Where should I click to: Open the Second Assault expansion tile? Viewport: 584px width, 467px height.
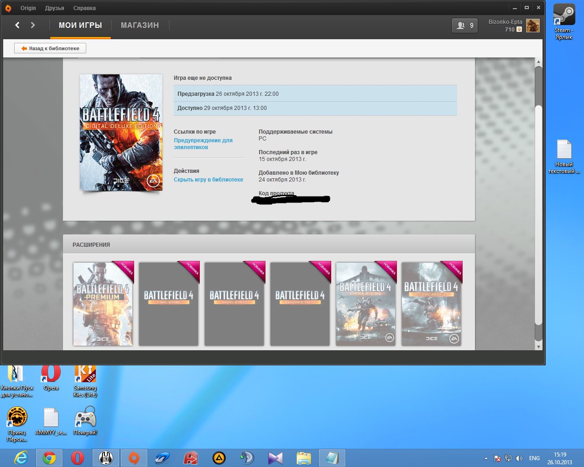point(432,304)
